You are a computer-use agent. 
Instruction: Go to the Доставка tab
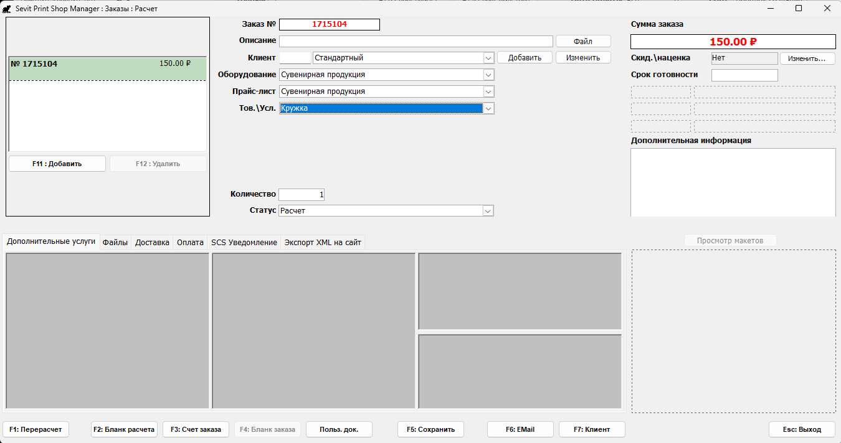click(x=152, y=243)
